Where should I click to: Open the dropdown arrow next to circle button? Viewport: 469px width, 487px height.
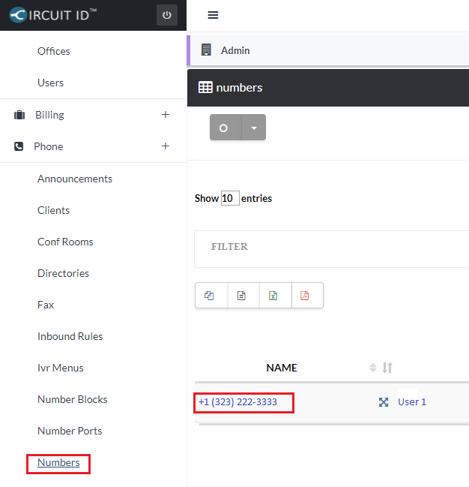point(253,128)
